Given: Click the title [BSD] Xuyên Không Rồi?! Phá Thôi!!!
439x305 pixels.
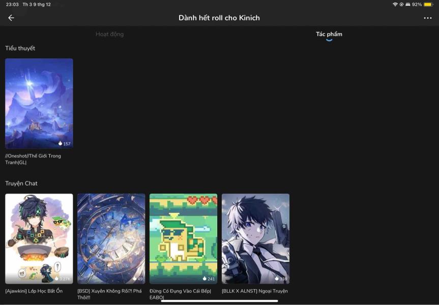Looking at the screenshot, I should pos(109,294).
